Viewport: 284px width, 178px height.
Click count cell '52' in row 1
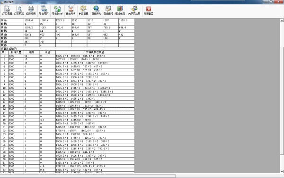click(32, 56)
